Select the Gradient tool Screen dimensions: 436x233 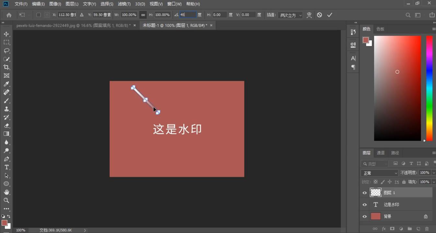6,134
